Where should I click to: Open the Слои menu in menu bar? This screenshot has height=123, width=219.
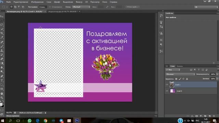pyautogui.click(x=49, y=2)
